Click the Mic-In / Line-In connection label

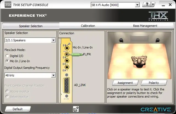[x=82, y=47]
